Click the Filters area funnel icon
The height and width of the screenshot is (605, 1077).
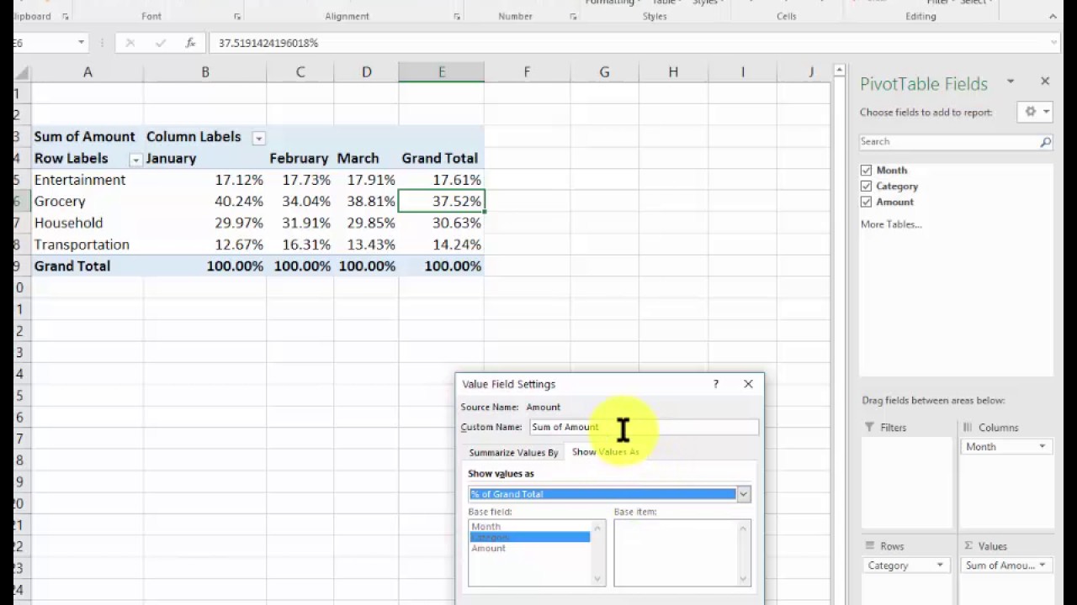[869, 428]
